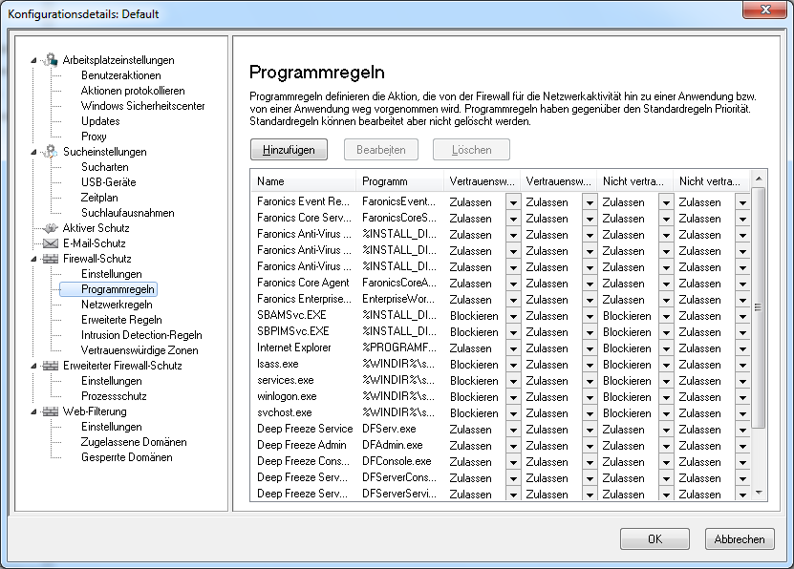Click DFConsole.exe program cell
This screenshot has height=569, width=794.
(397, 461)
